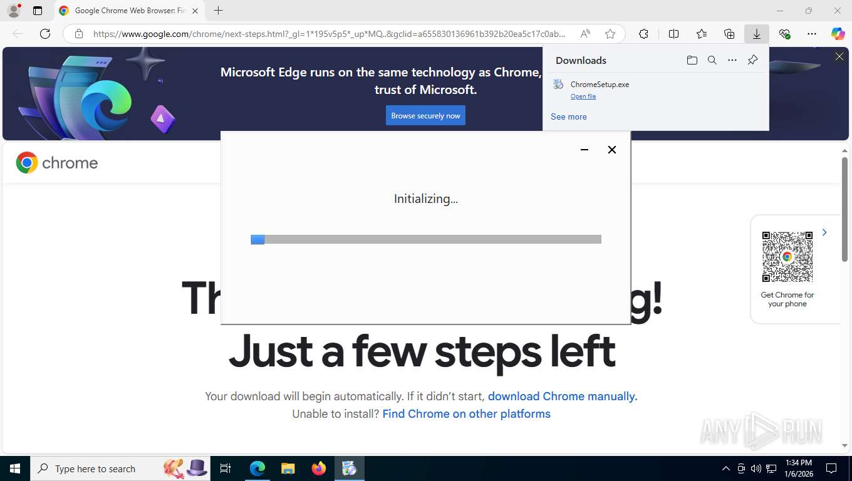Open File Explorer from taskbar
This screenshot has width=852, height=481.
(x=288, y=468)
